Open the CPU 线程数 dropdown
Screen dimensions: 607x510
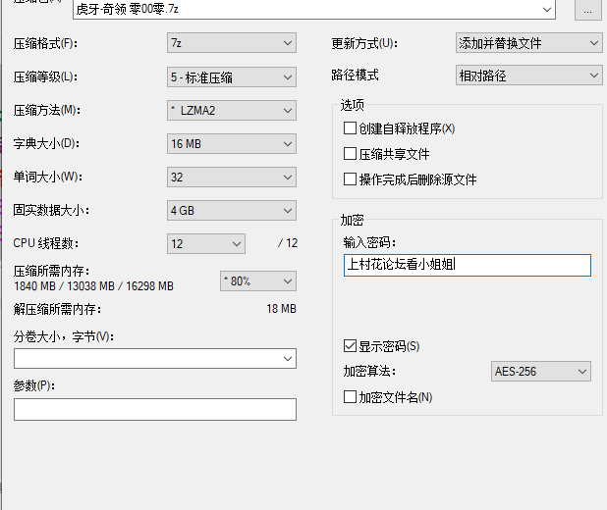pyautogui.click(x=206, y=243)
